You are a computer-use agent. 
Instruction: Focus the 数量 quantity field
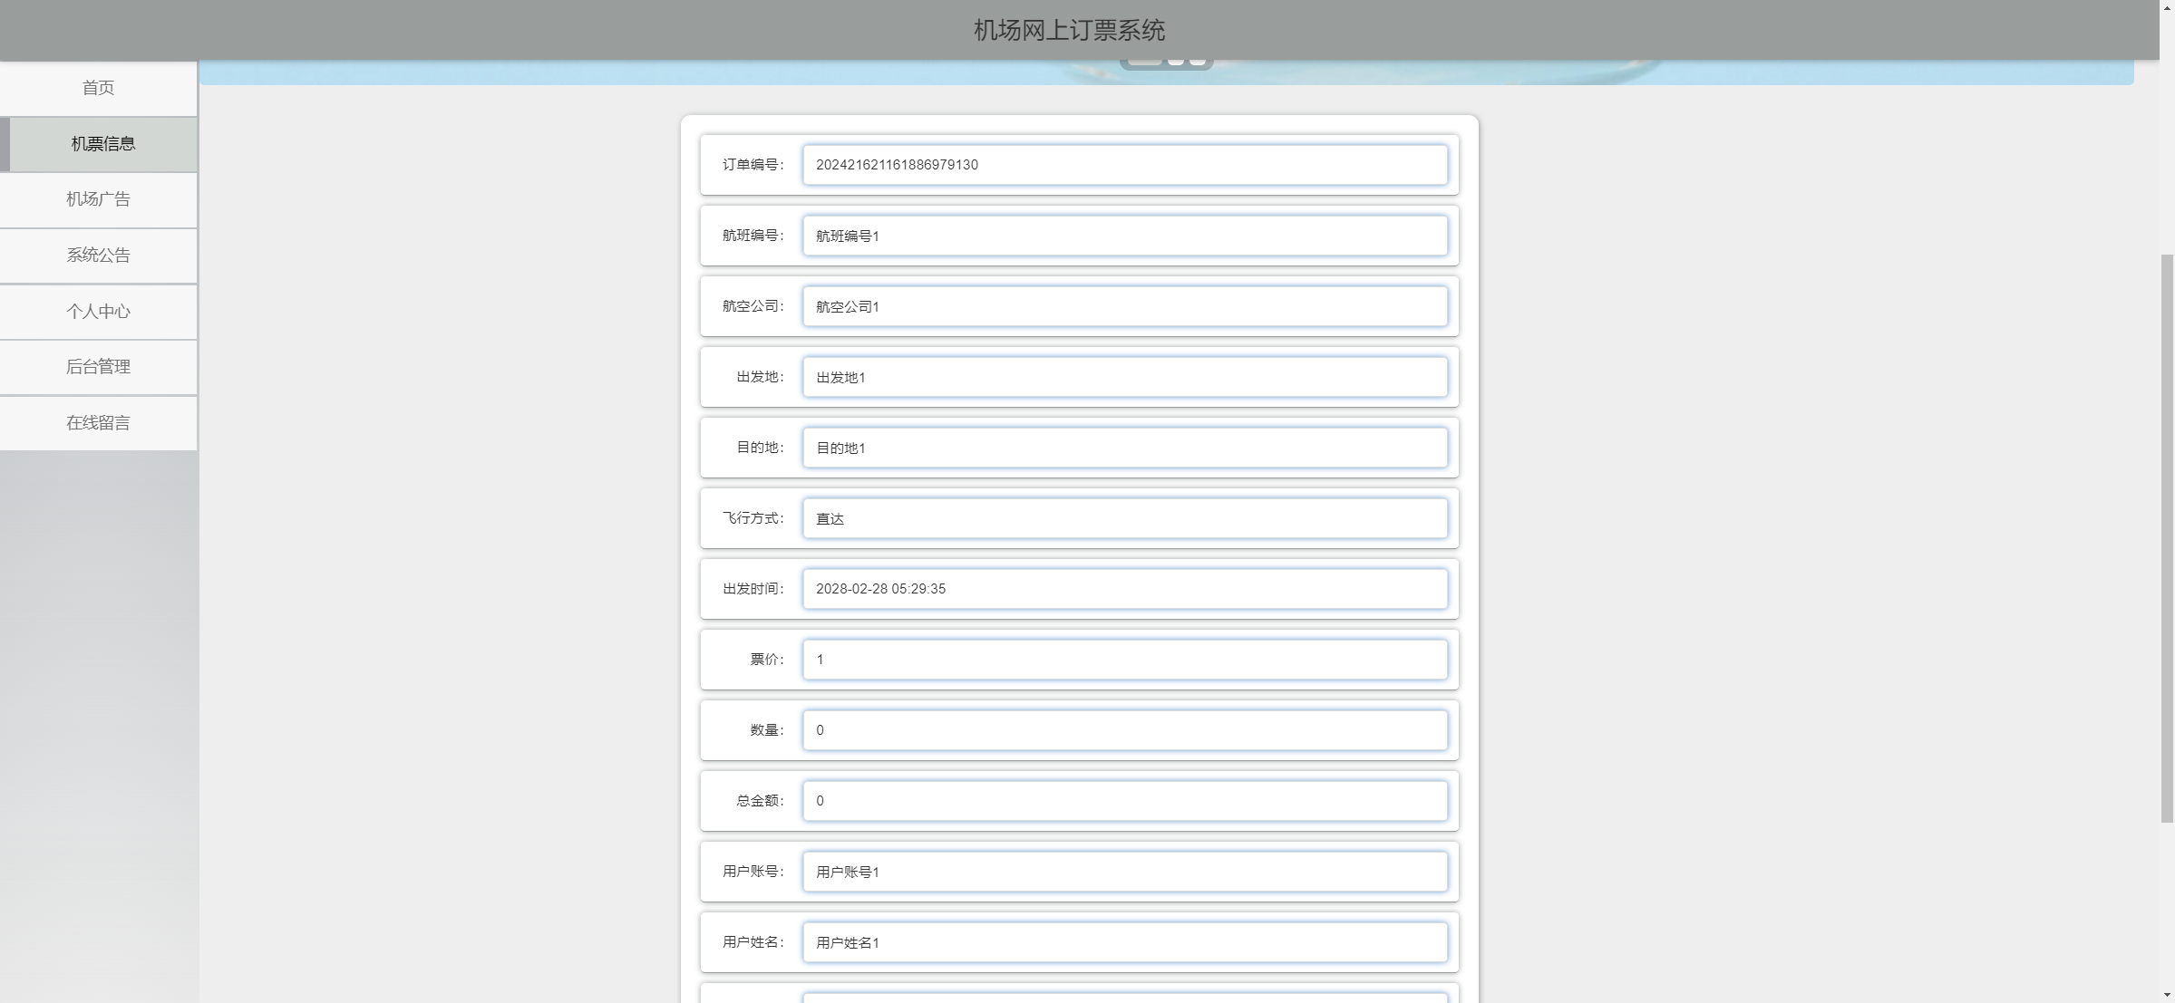1124,730
